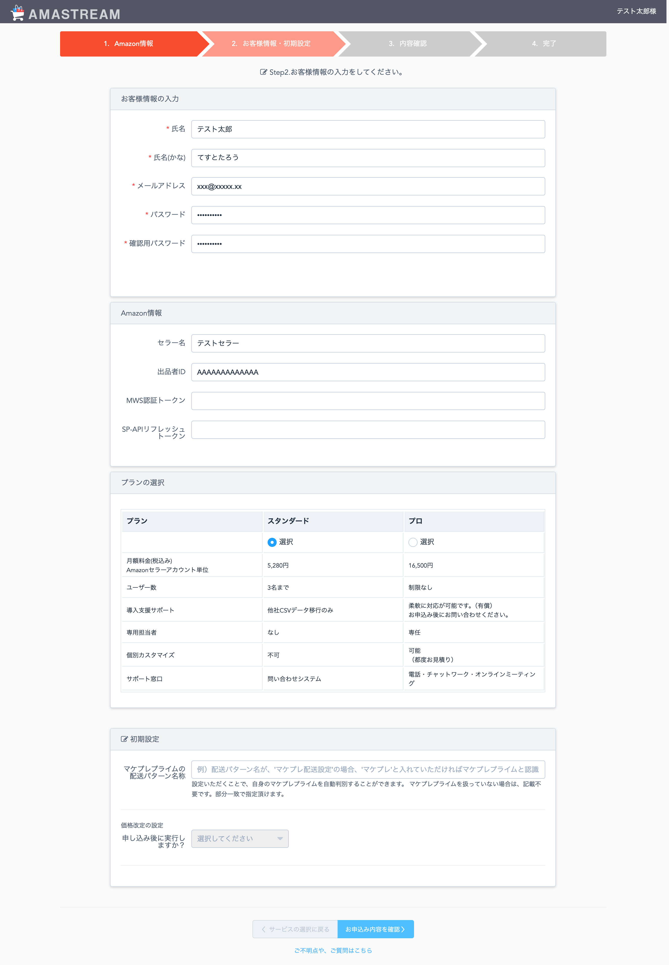Click the テスト太郎様 user name in header

coord(636,11)
